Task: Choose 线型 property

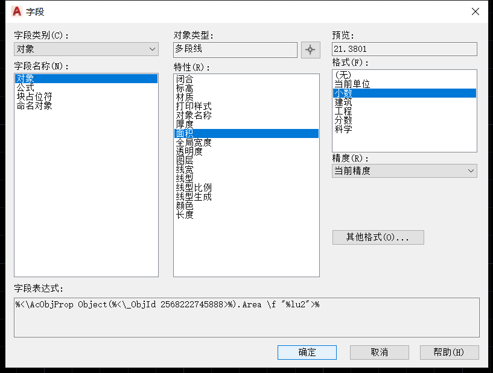Action: tap(246, 178)
